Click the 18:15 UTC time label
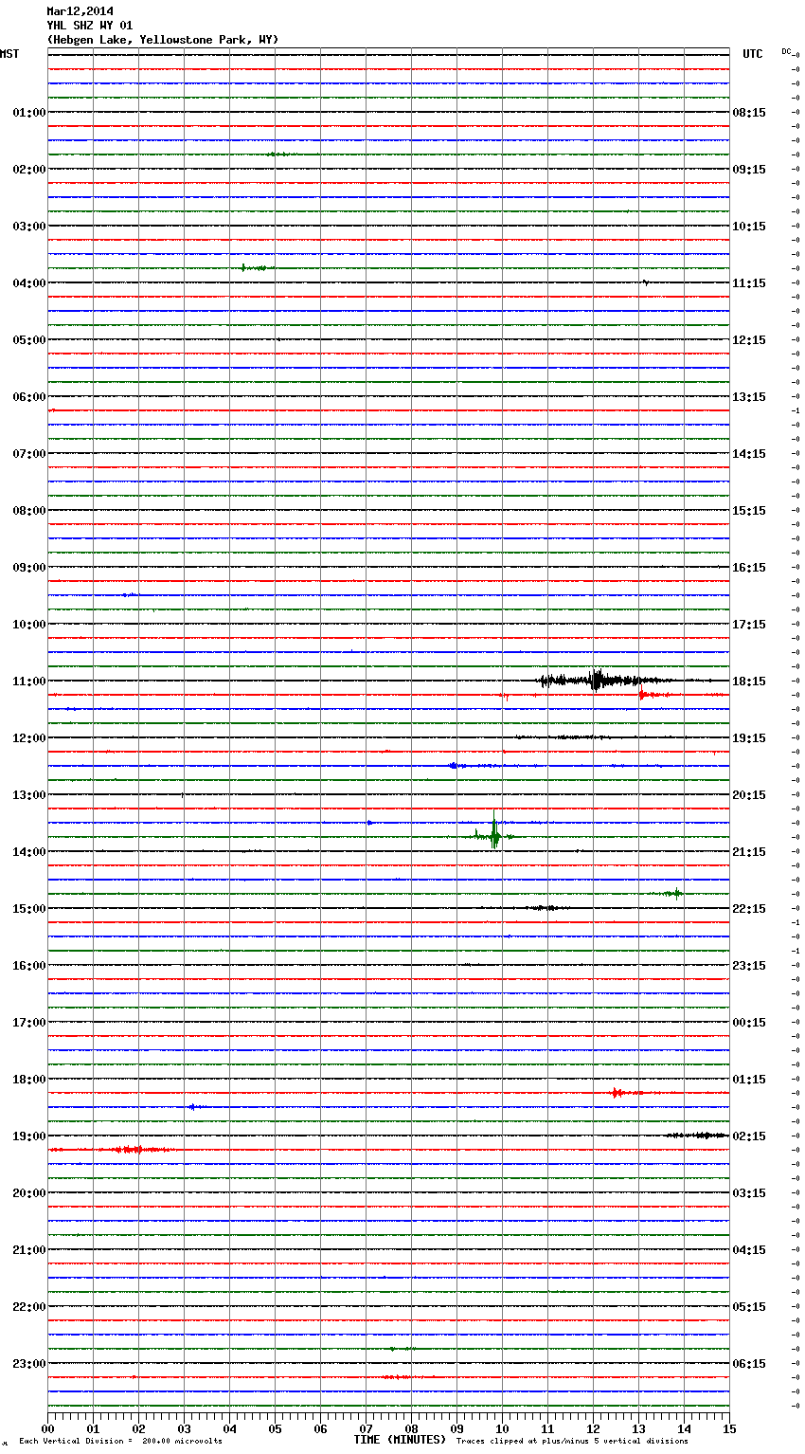805x1454 pixels. tap(749, 682)
